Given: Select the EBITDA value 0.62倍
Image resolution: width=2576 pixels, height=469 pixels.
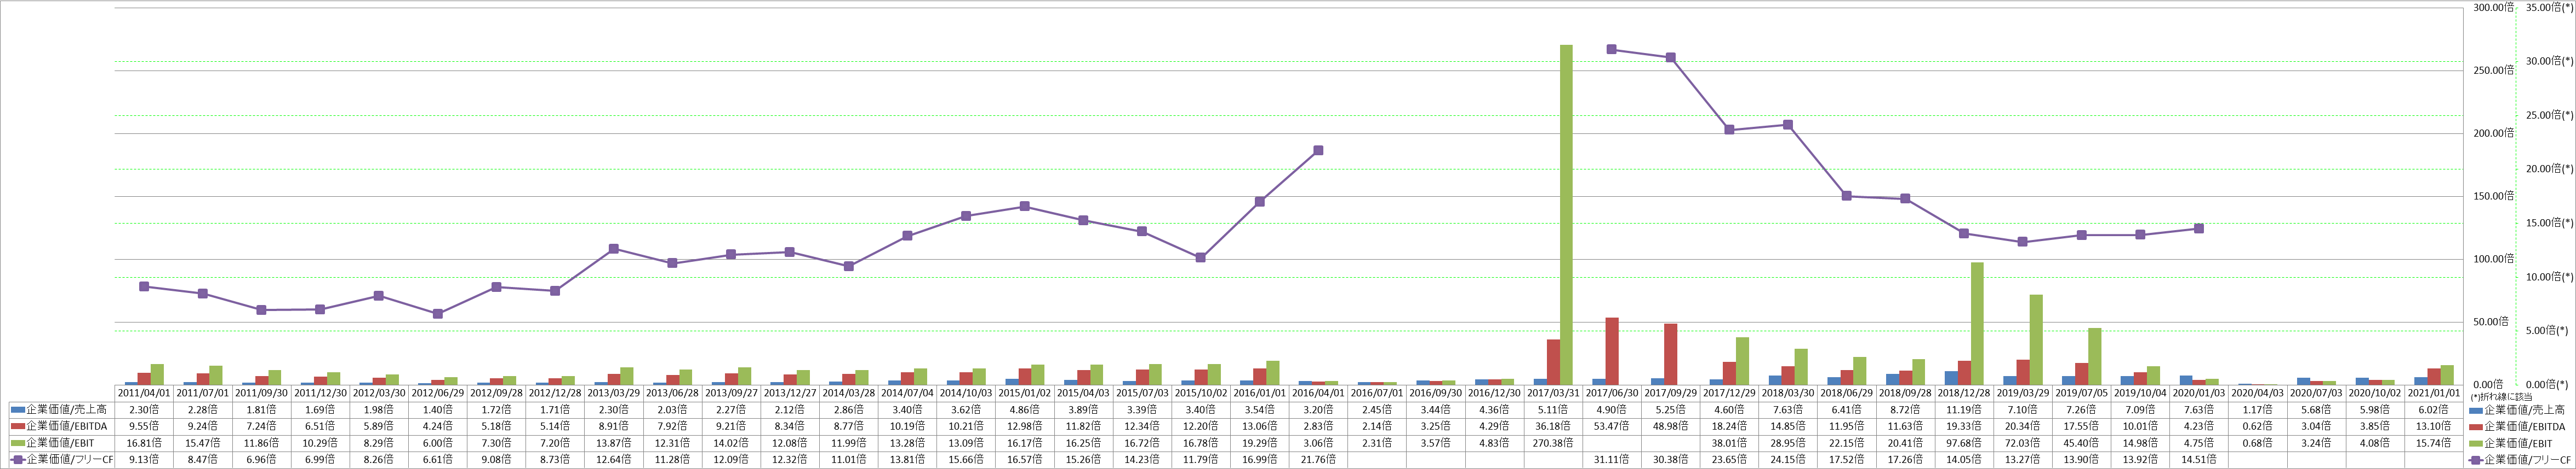Looking at the screenshot, I should 2257,426.
